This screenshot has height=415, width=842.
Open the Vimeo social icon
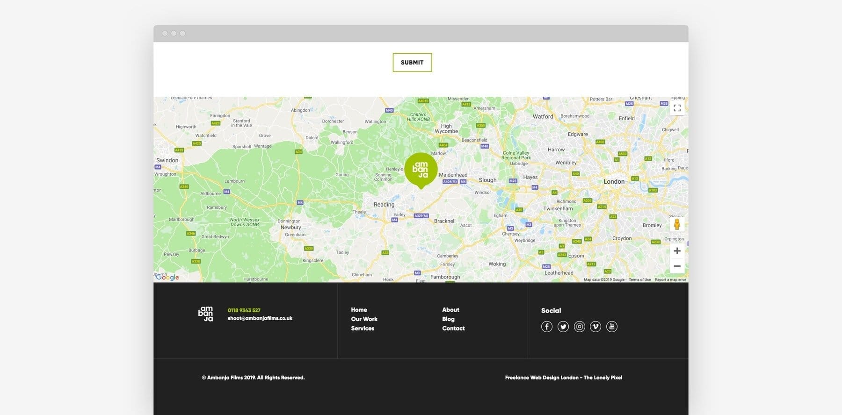click(595, 327)
